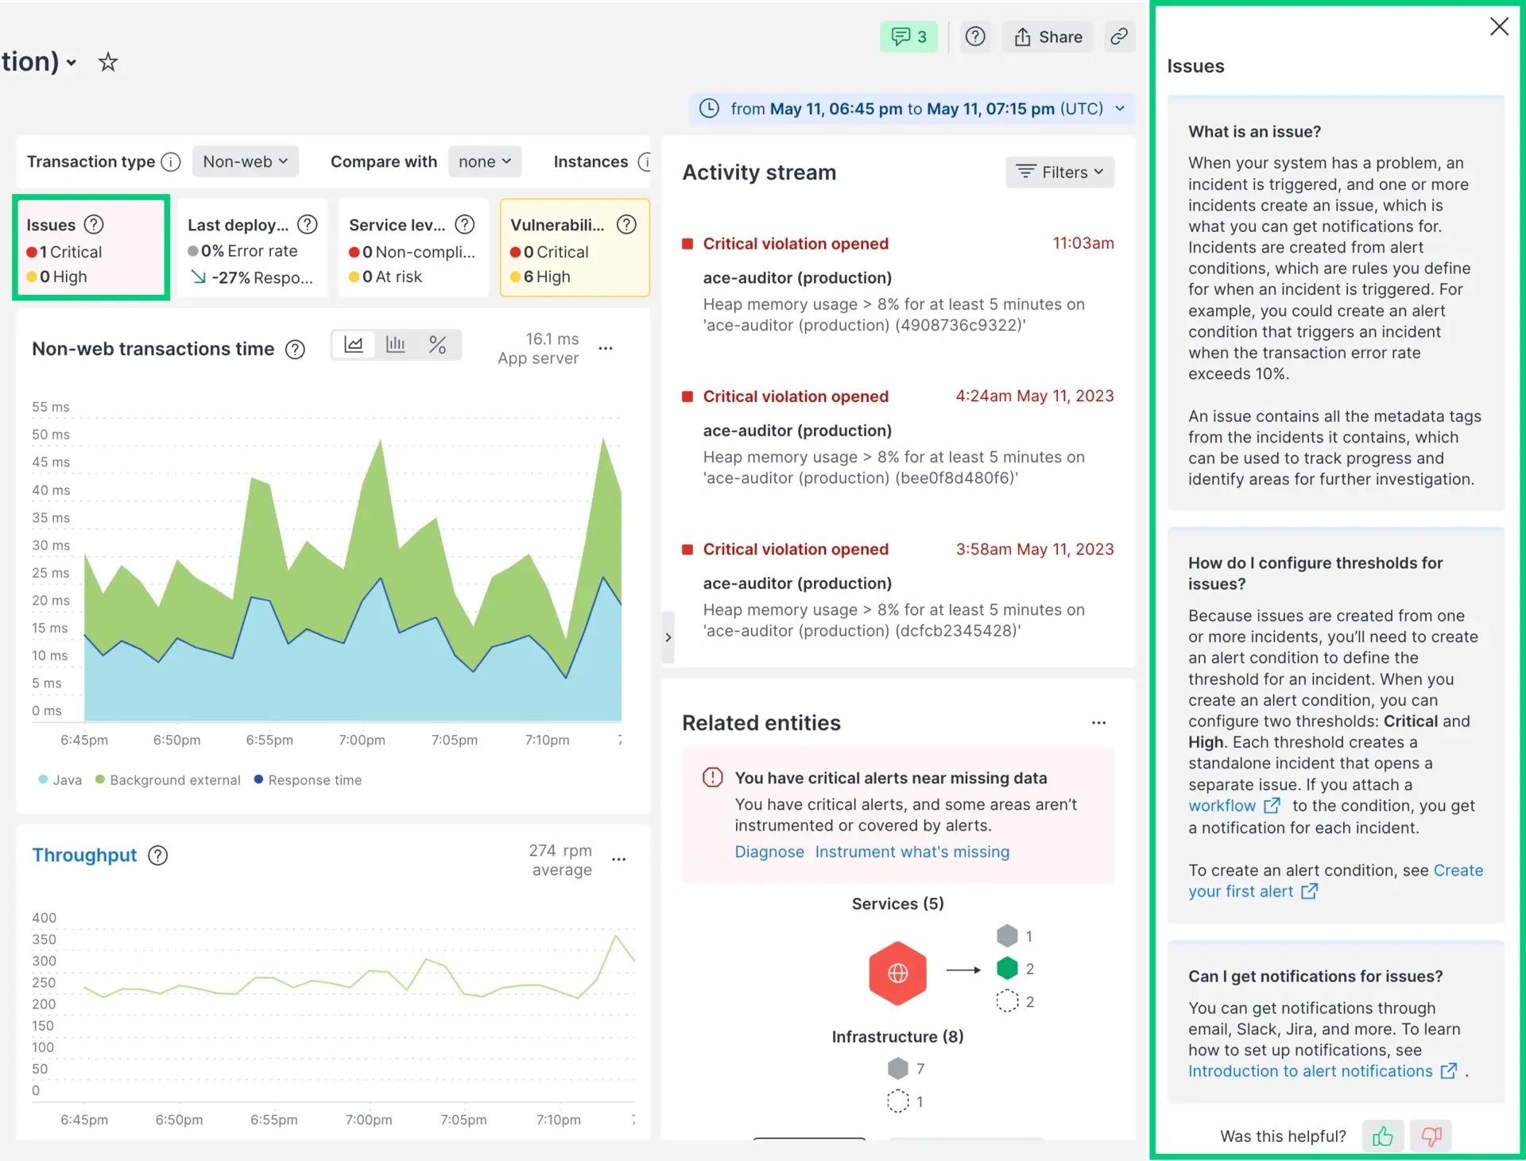
Task: Switch chart to bar histogram view
Action: (x=396, y=345)
